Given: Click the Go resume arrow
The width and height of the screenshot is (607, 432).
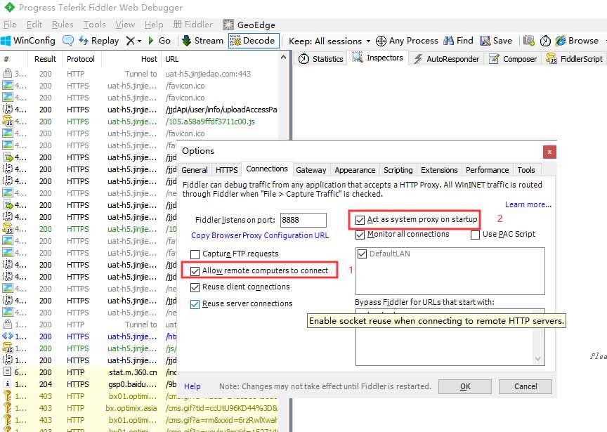Looking at the screenshot, I should coord(159,41).
